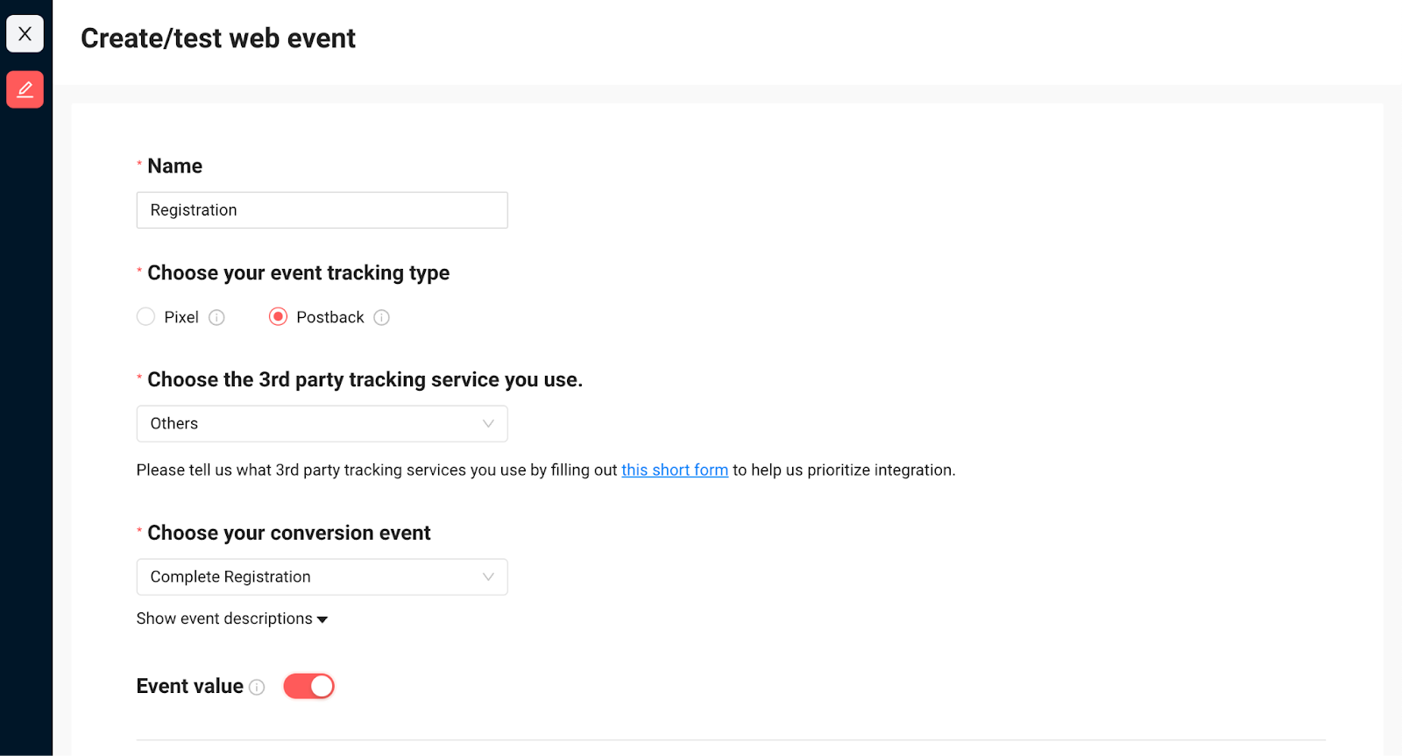Open the 3rd party tracking service dropdown
This screenshot has height=756, width=1402.
[x=322, y=424]
